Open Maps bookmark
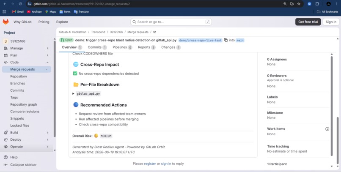The height and width of the screenshot is (172, 341). 50,12
